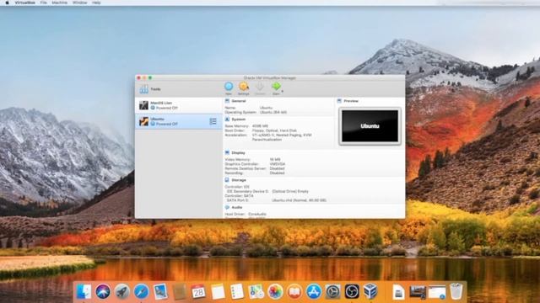The width and height of the screenshot is (540, 303).
Task: Select the MacOS Lion virtual machine
Action: pos(179,105)
